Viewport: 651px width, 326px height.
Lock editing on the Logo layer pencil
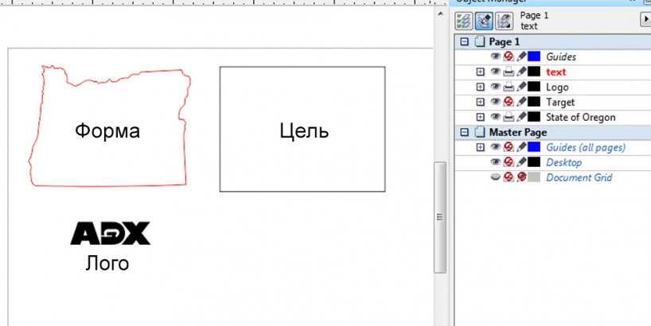521,87
